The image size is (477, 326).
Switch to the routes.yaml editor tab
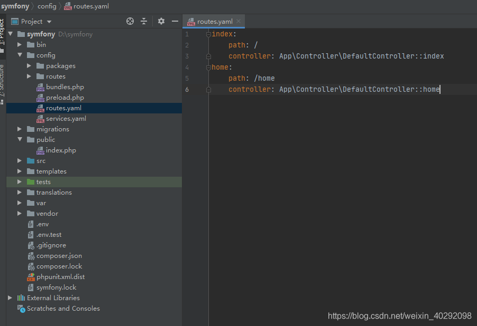click(x=213, y=22)
